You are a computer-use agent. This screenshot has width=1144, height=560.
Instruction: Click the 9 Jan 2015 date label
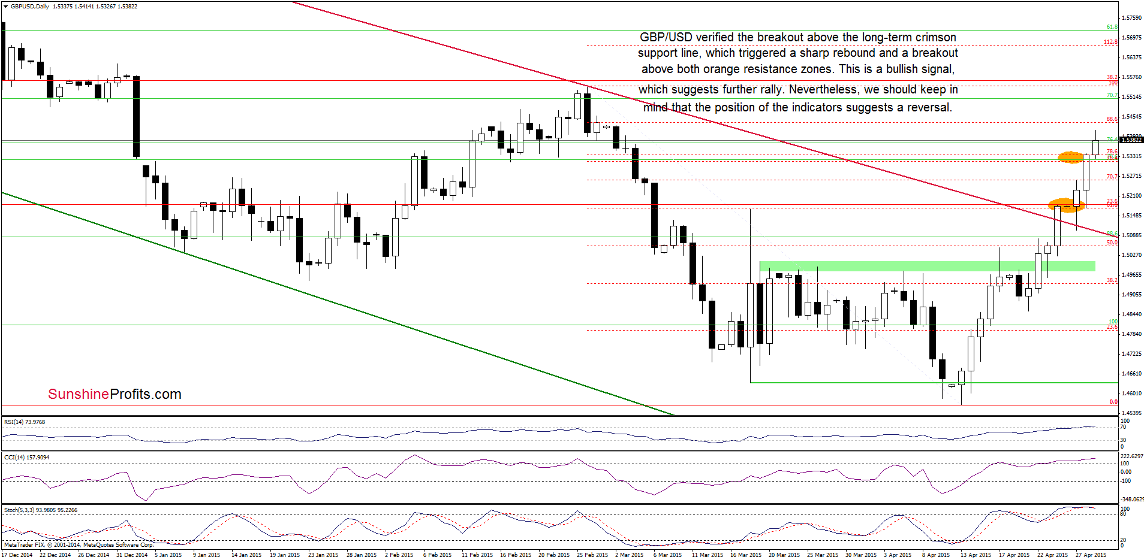(207, 555)
